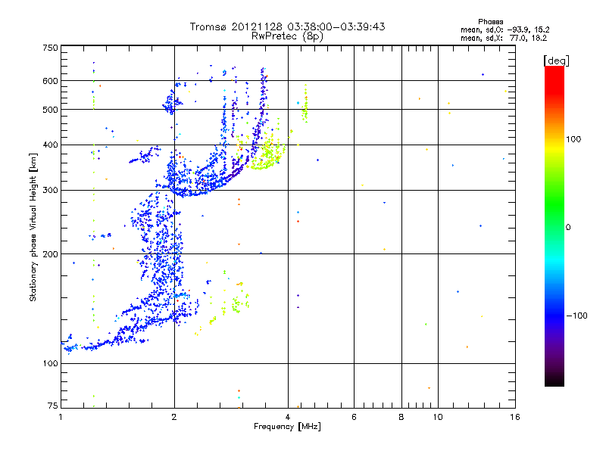The height and width of the screenshot is (454, 606).
Task: Click the y-axis label '75'
Action: click(53, 406)
